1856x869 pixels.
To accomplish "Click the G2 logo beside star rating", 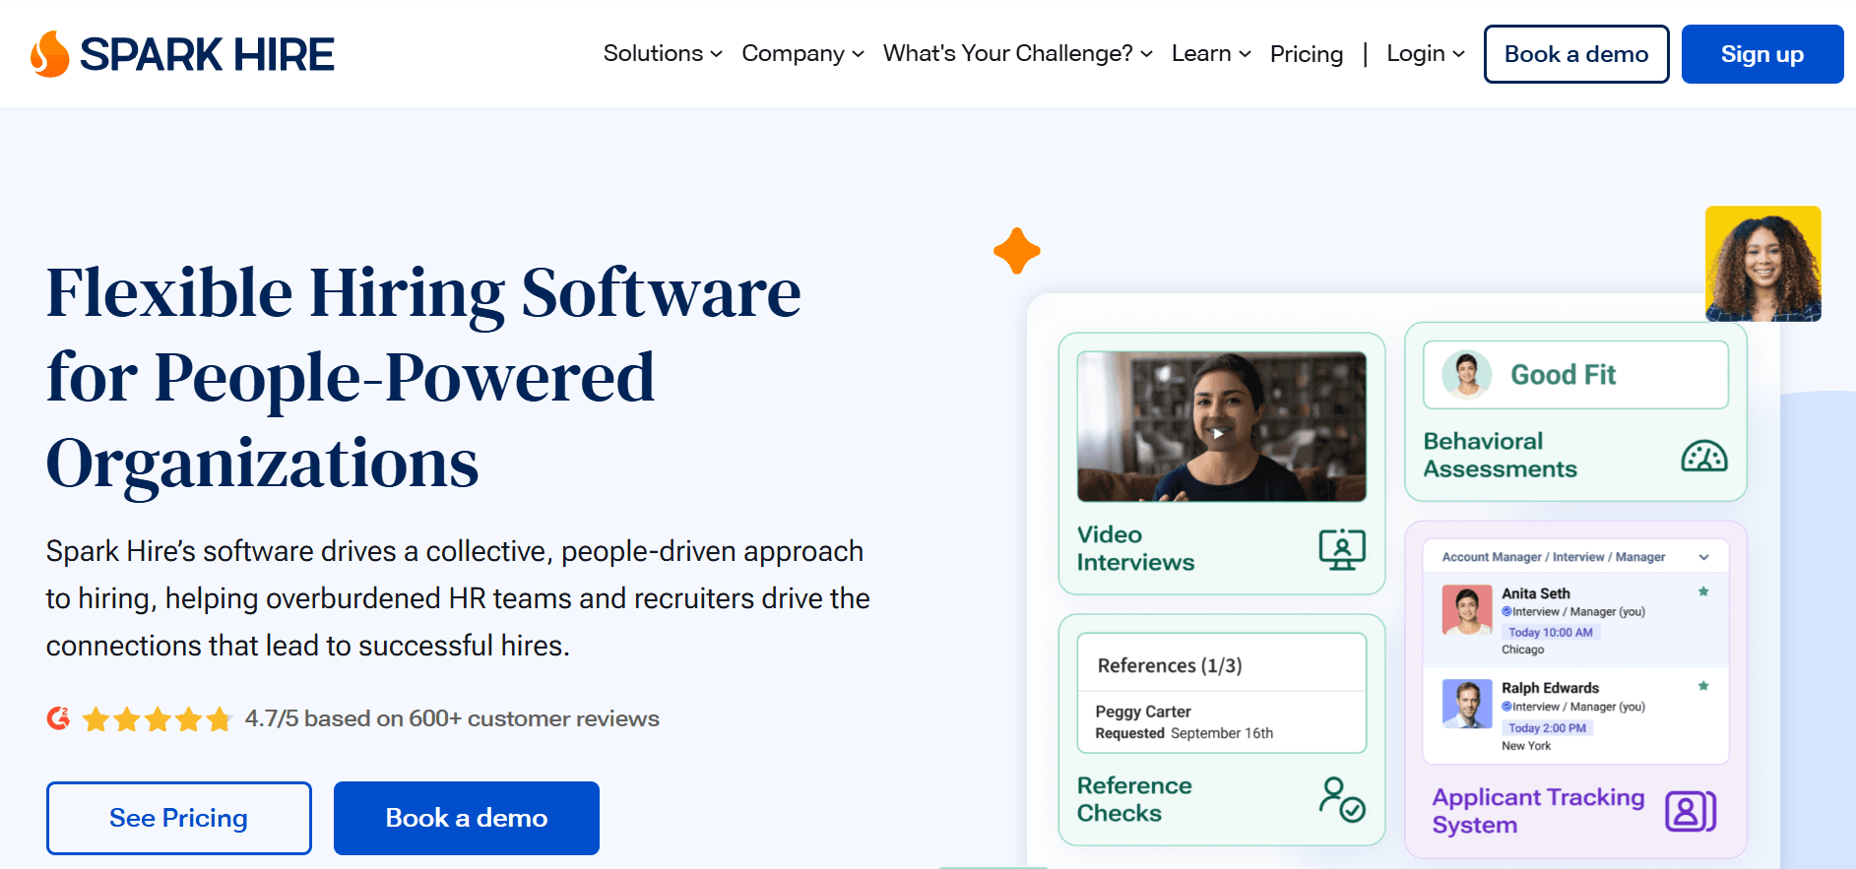I will coord(58,718).
